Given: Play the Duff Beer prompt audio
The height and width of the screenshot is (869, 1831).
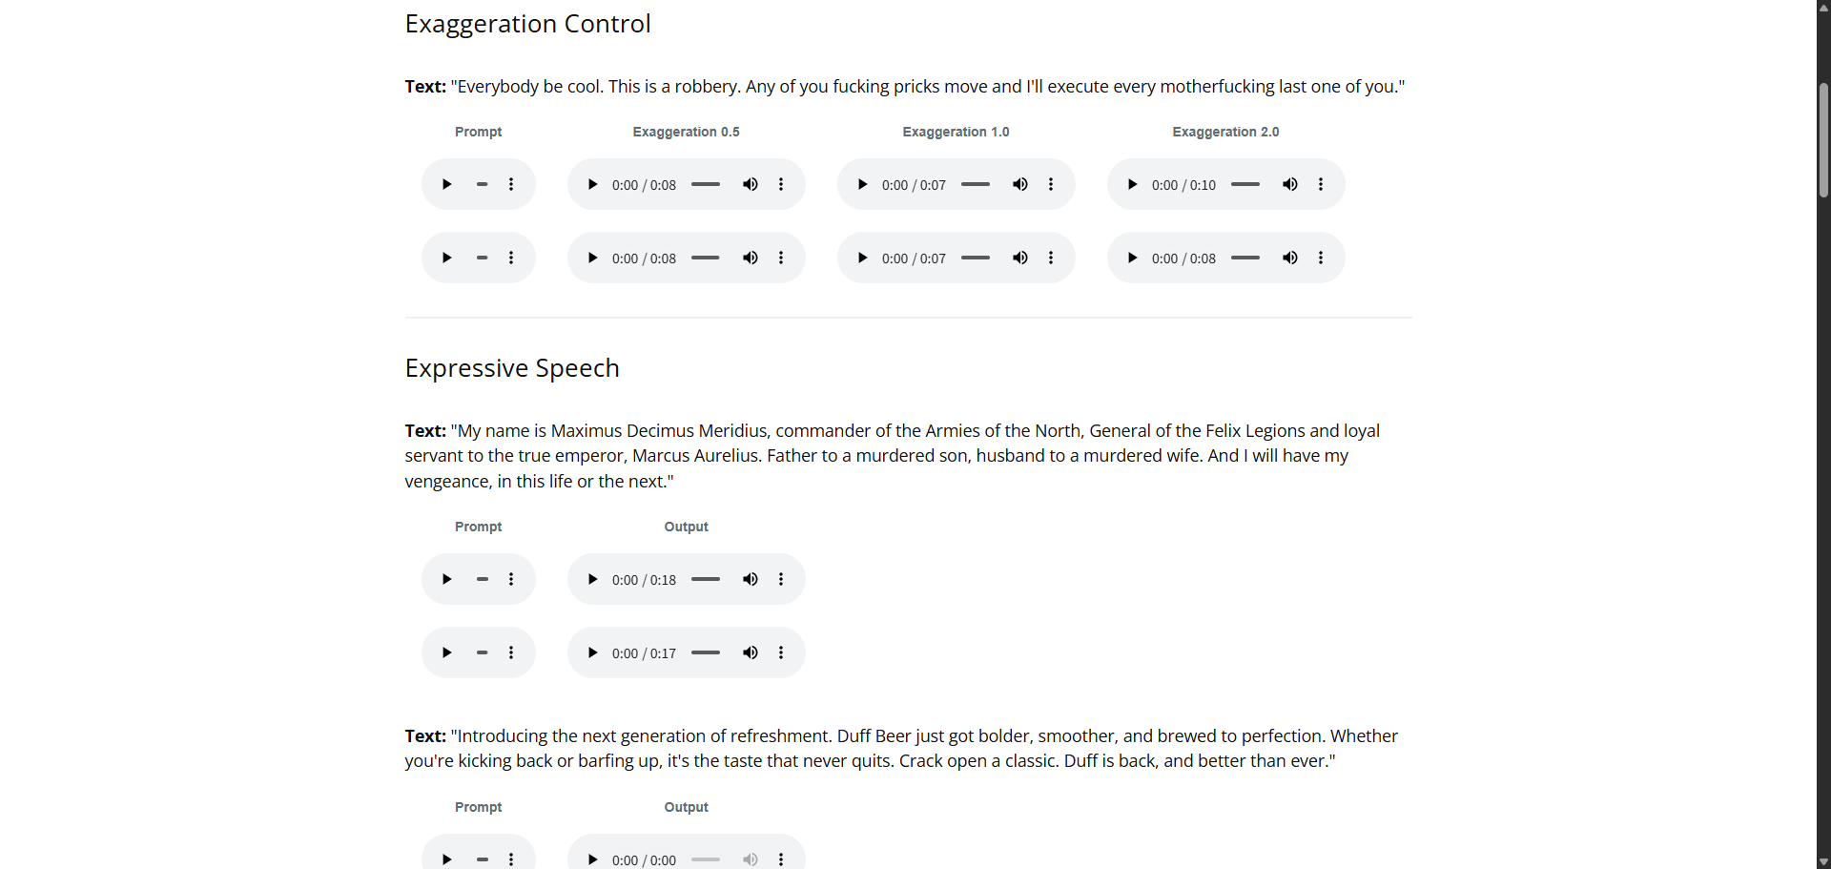Looking at the screenshot, I should click(446, 859).
